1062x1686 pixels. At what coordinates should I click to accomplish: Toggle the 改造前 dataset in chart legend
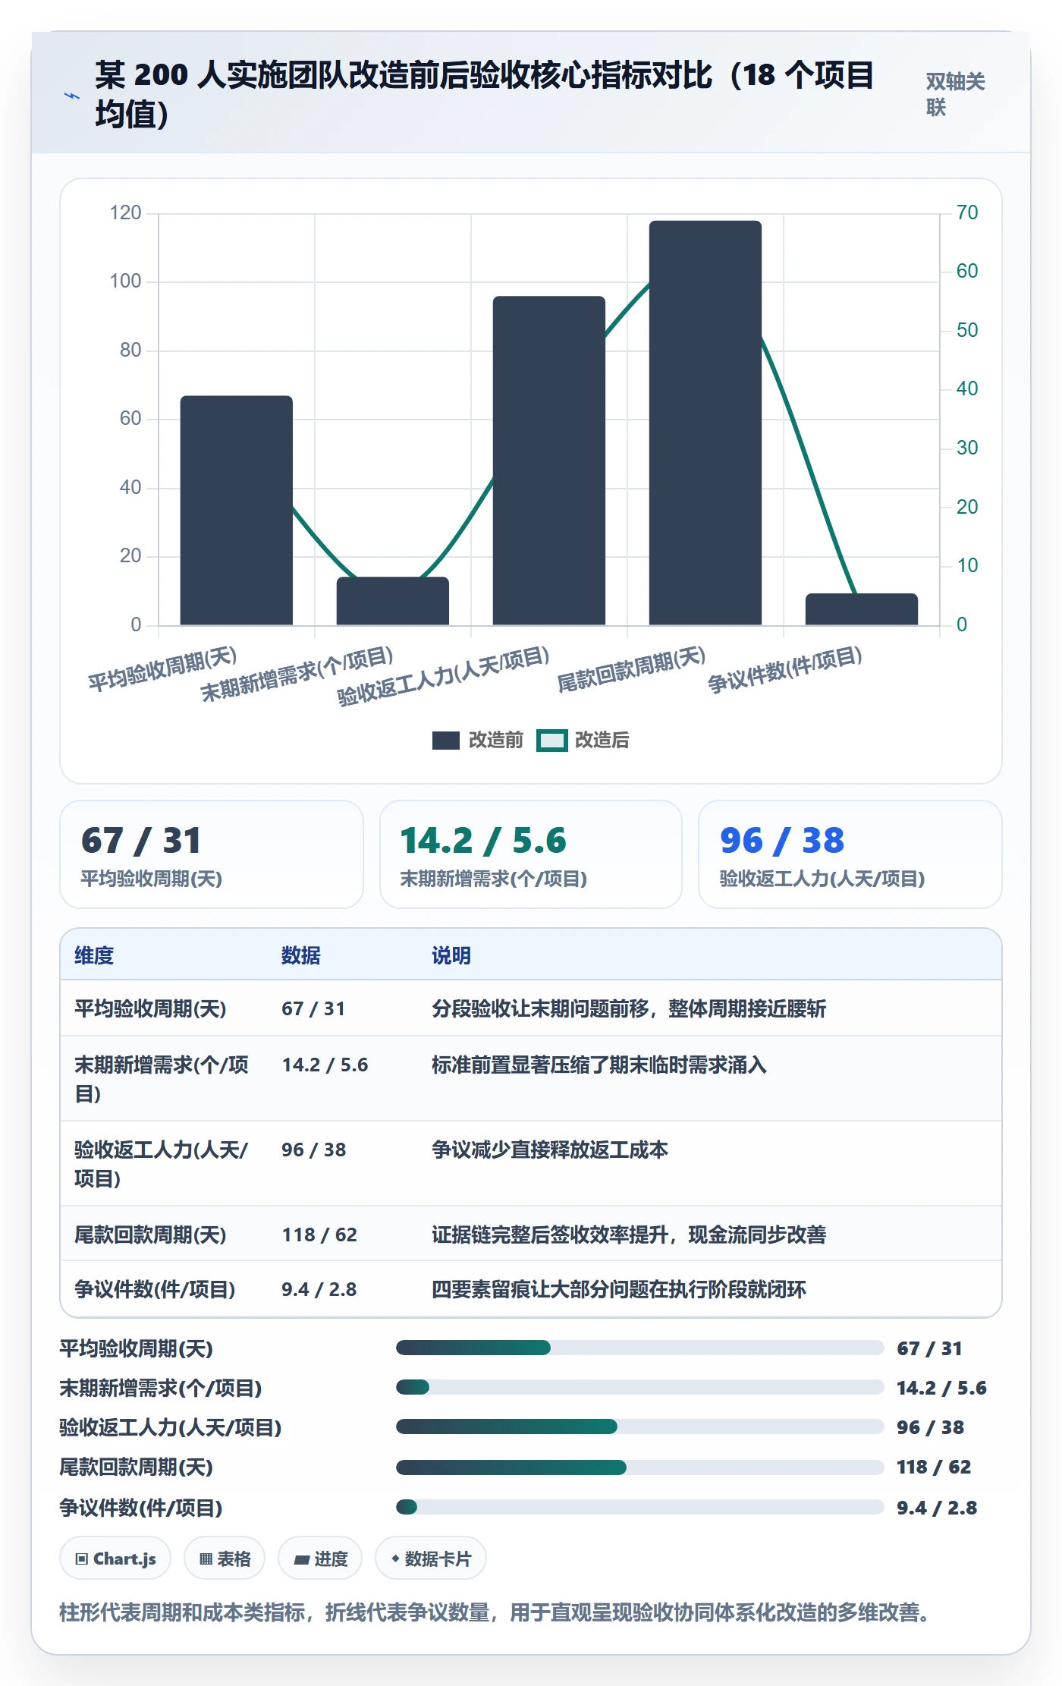point(478,740)
